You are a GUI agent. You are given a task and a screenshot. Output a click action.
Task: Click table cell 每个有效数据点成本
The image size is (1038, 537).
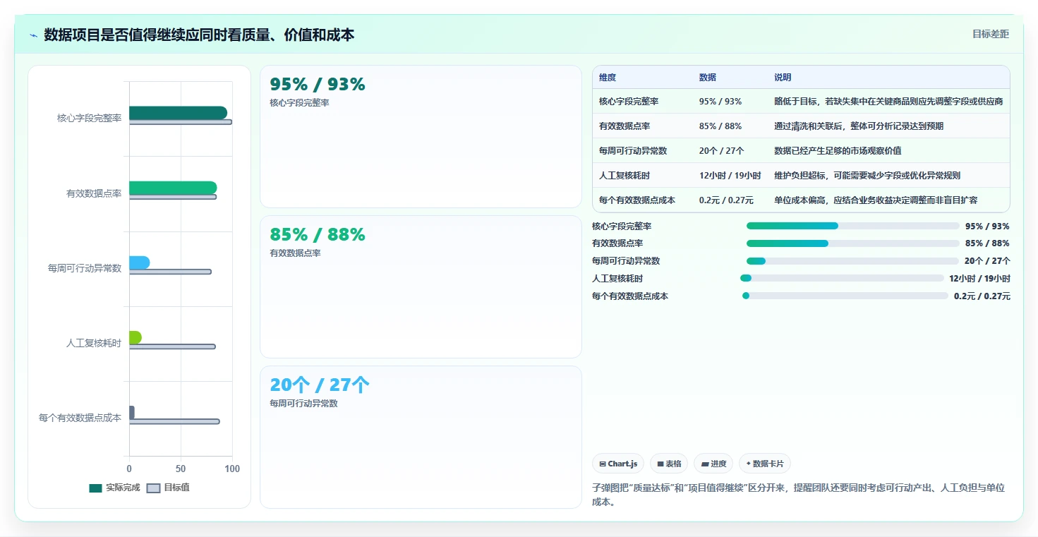tap(637, 200)
